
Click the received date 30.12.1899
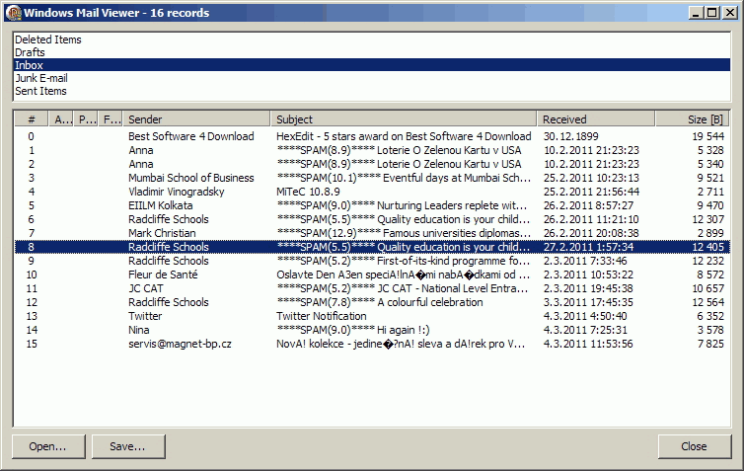click(570, 136)
